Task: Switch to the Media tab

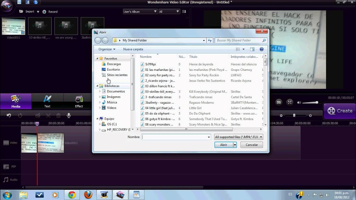Action: [16, 101]
